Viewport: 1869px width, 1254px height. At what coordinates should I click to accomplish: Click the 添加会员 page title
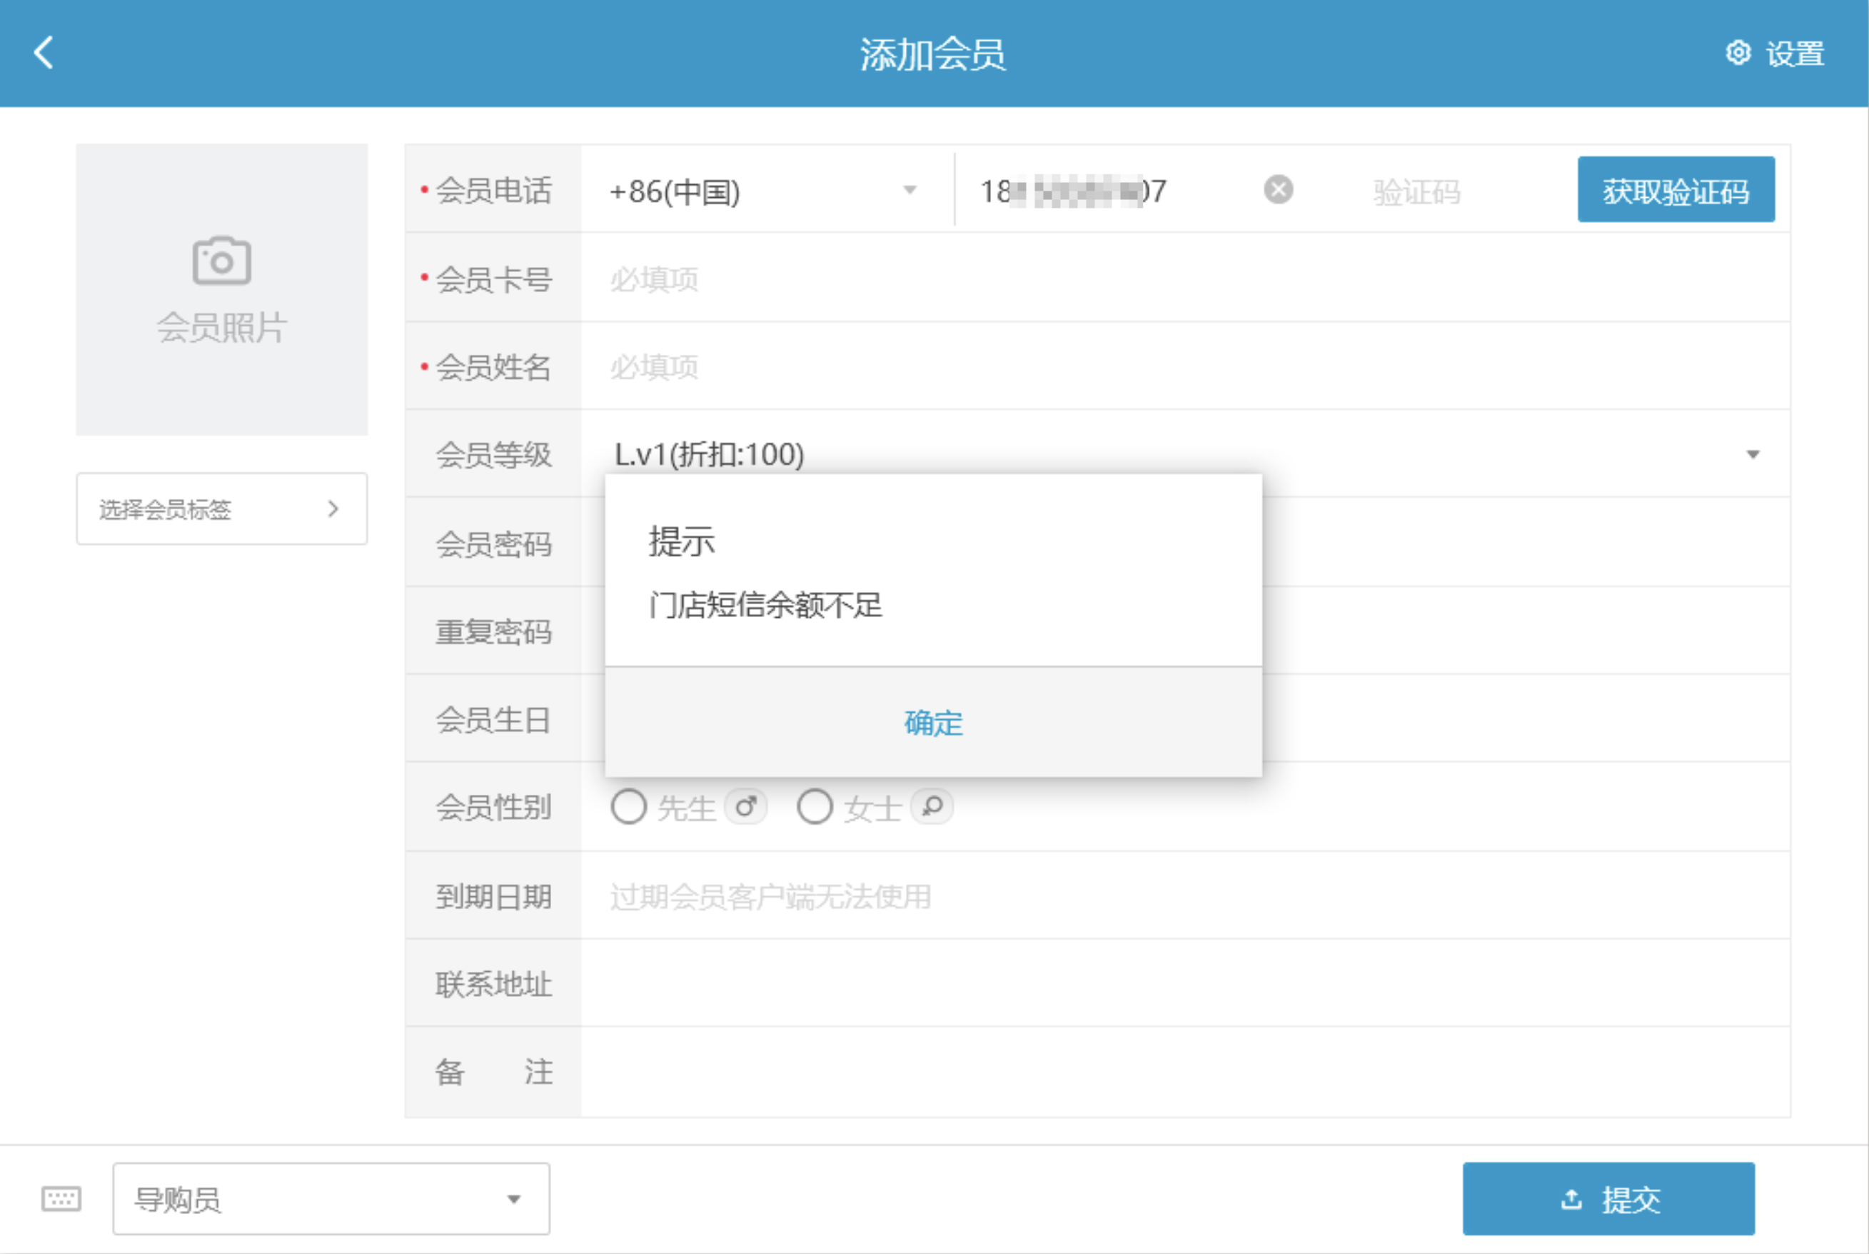[932, 54]
